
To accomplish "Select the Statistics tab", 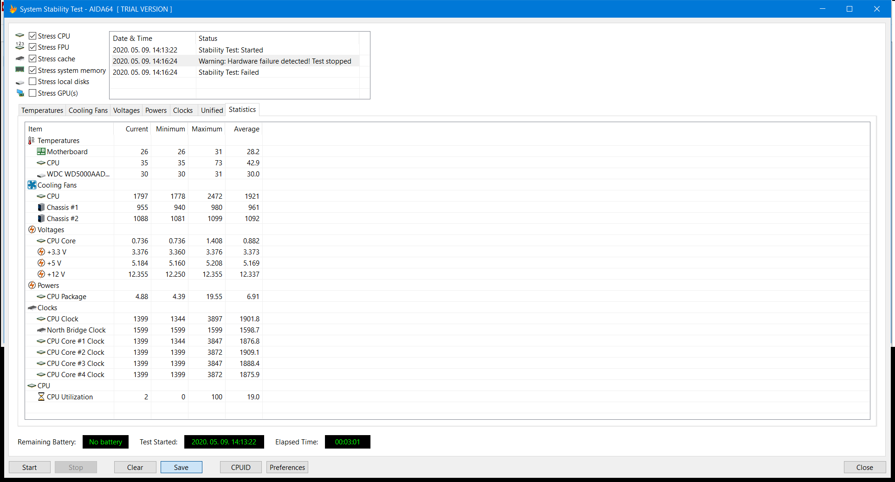I will (242, 110).
